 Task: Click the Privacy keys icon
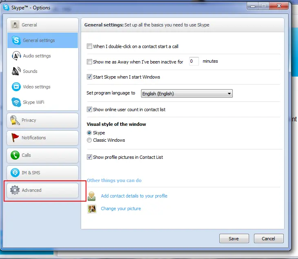tap(15, 121)
